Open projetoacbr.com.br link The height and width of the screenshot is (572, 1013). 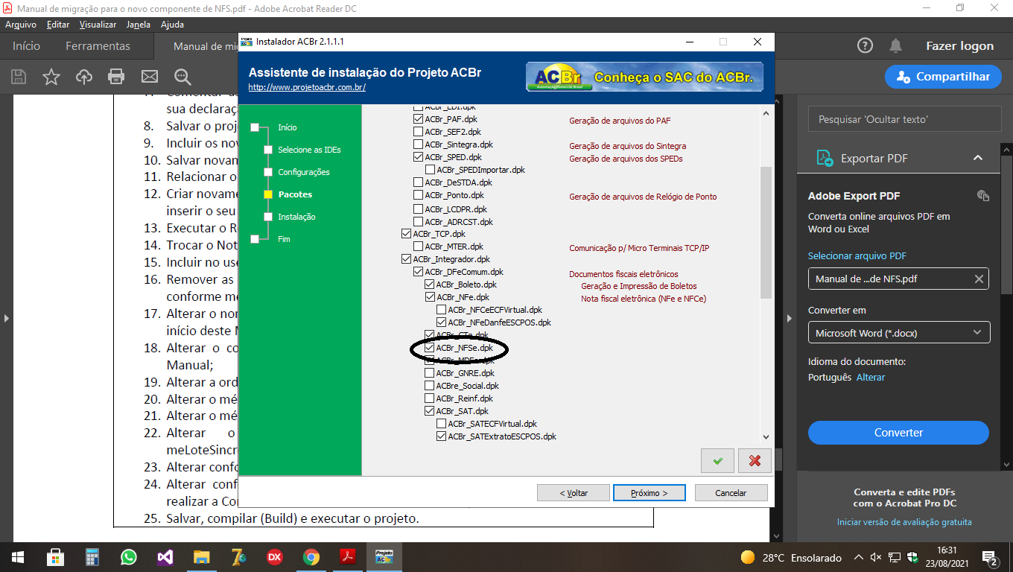[307, 87]
